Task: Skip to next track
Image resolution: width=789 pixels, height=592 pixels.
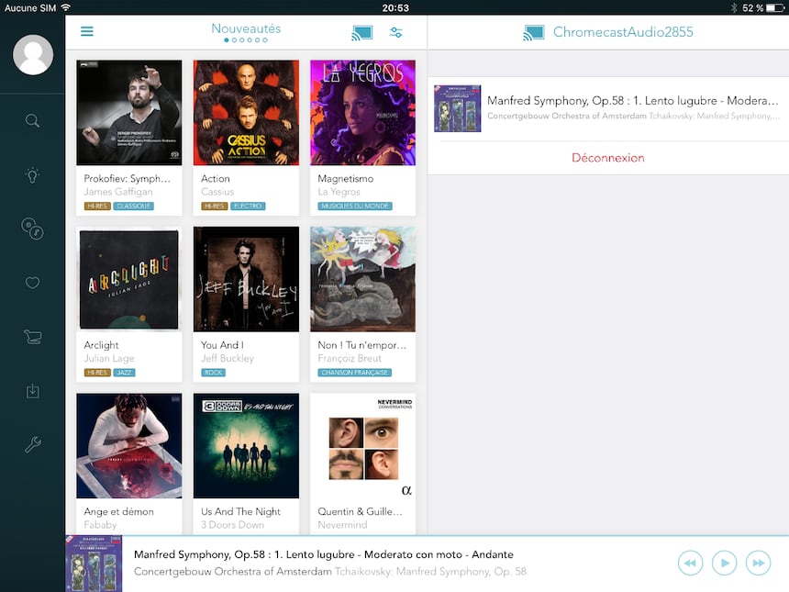Action: 759,563
